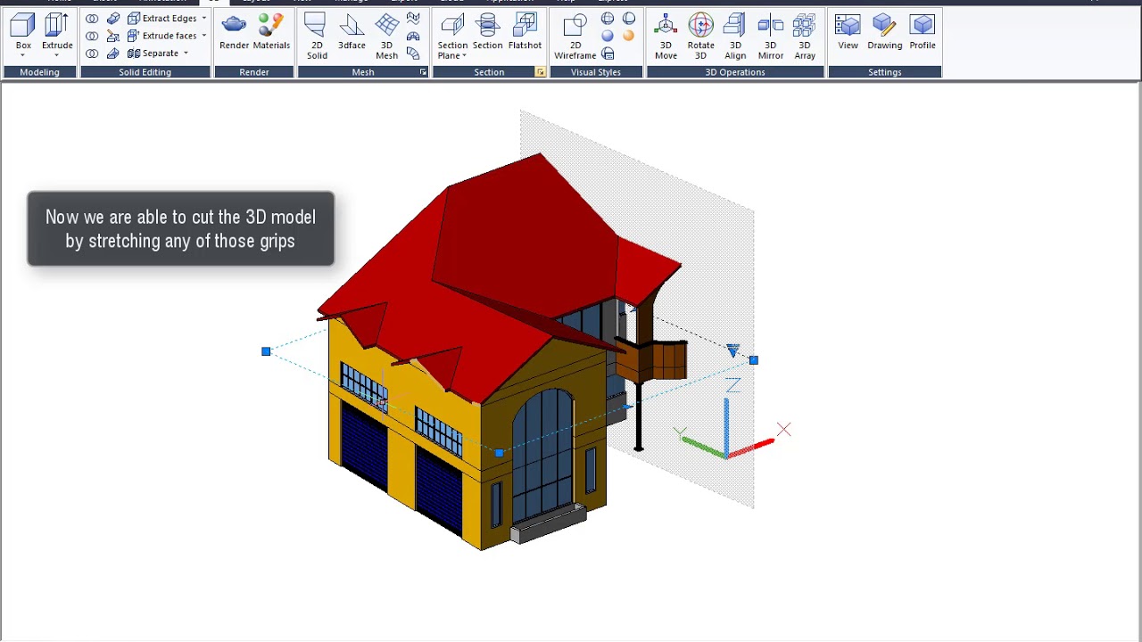Click the left blue section plane grip

[266, 352]
